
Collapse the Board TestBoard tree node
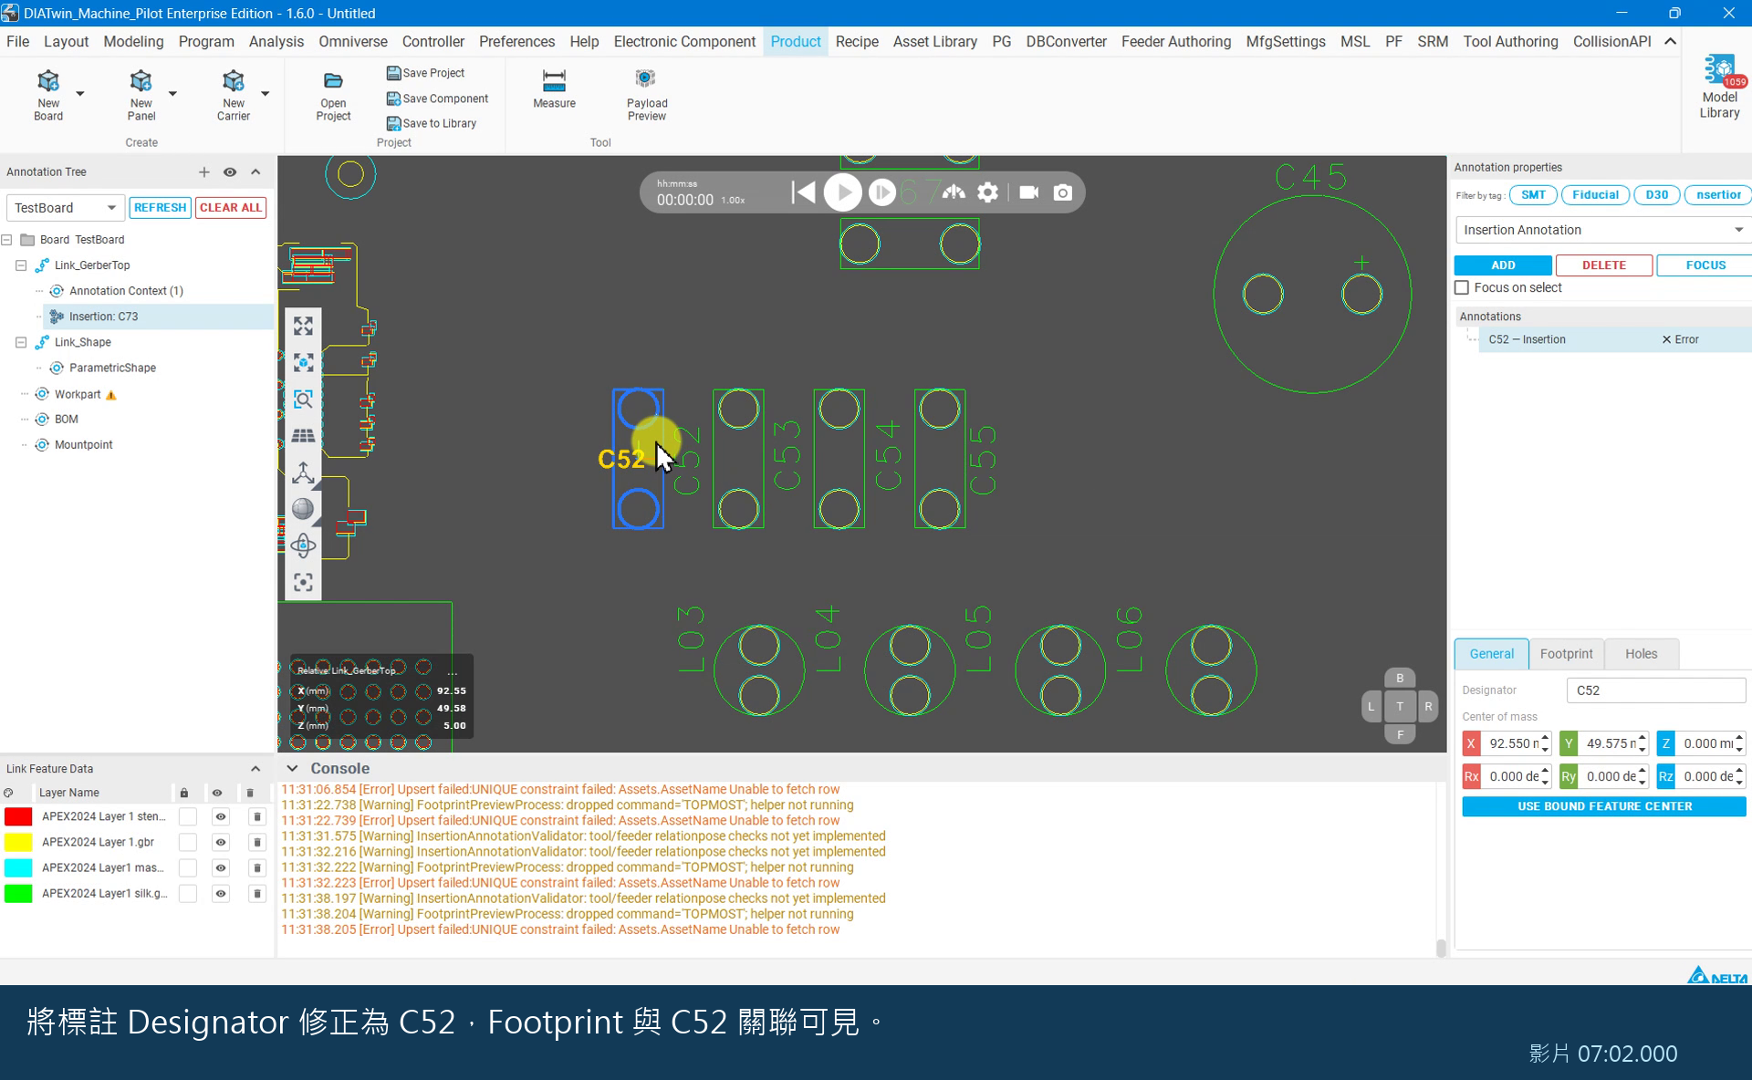pyautogui.click(x=7, y=240)
